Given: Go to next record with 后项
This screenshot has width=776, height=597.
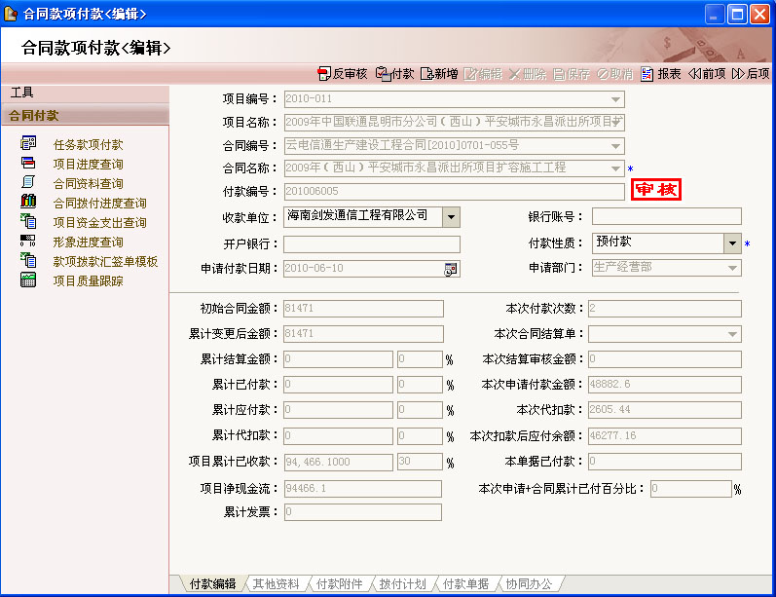Looking at the screenshot, I should pyautogui.click(x=750, y=74).
